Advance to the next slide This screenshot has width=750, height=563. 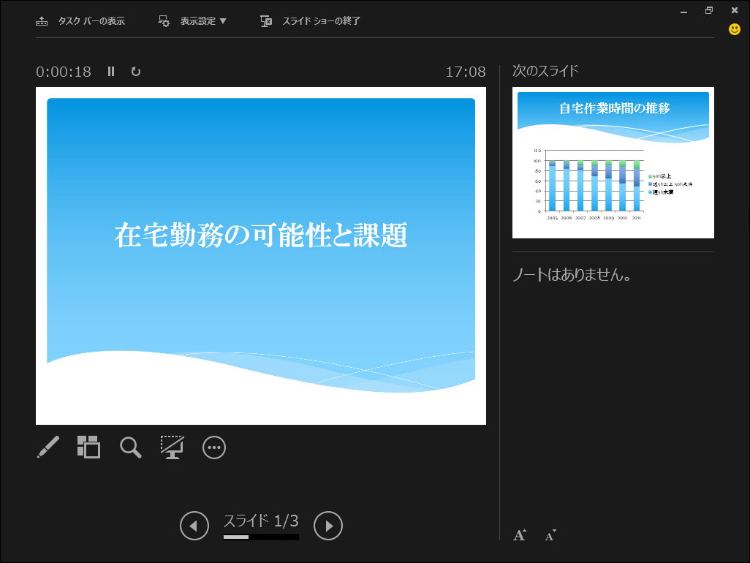pos(328,525)
